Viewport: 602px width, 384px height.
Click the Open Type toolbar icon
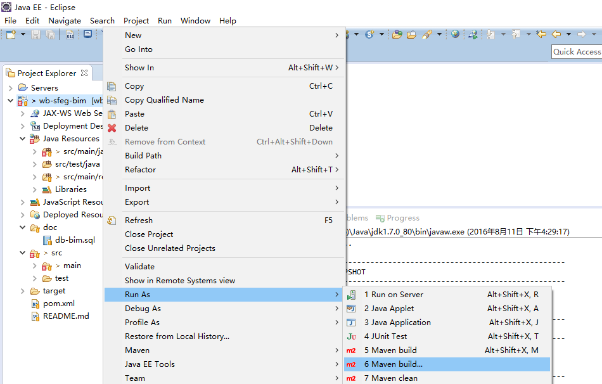pos(397,34)
